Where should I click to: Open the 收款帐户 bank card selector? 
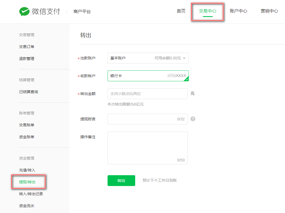point(148,76)
